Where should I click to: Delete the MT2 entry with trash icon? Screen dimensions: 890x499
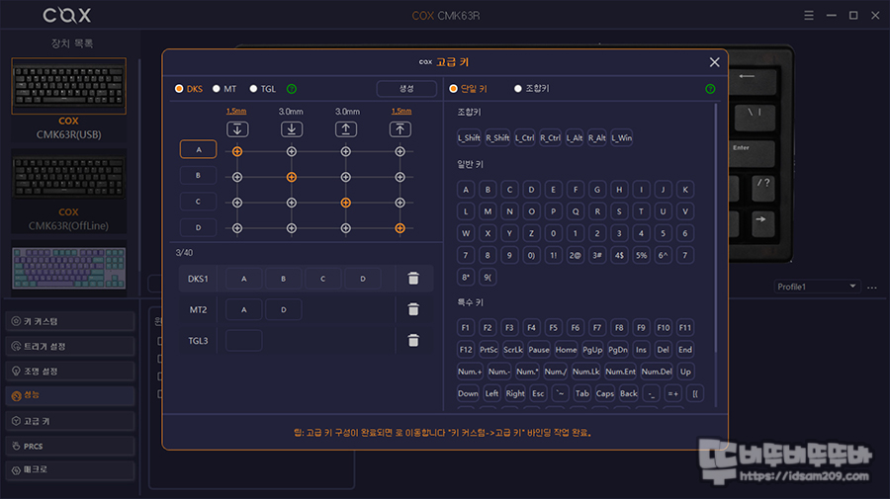click(413, 309)
